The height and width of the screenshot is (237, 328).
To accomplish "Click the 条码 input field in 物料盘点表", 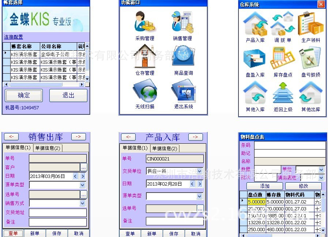I will coord(290,145).
